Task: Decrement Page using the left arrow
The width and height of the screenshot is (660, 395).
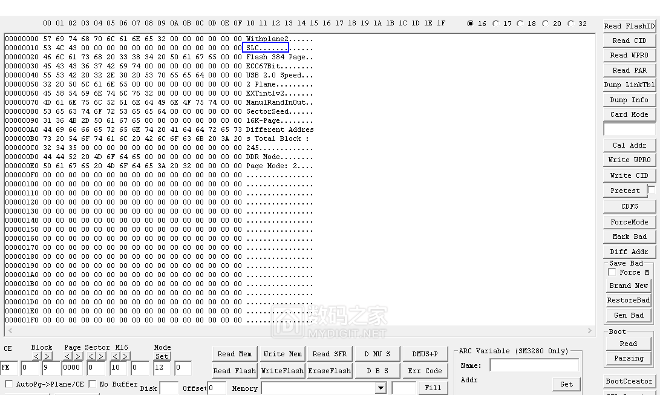Action: click(68, 356)
